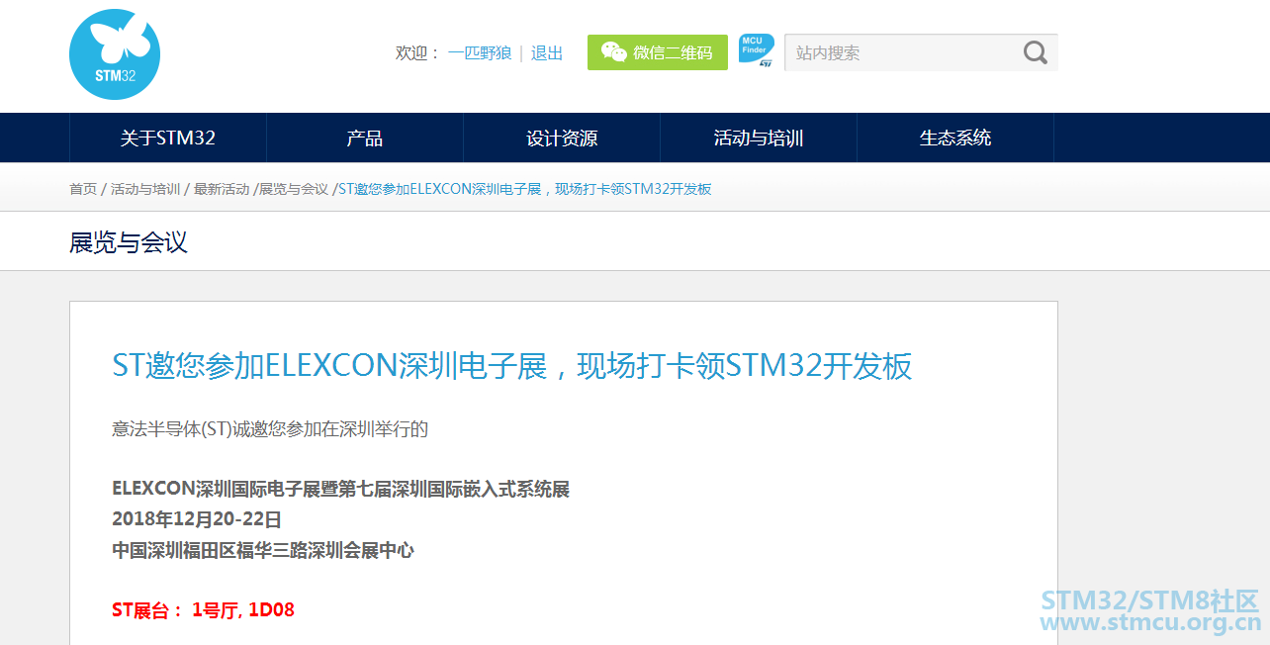Open the 生态系统 menu

(955, 138)
